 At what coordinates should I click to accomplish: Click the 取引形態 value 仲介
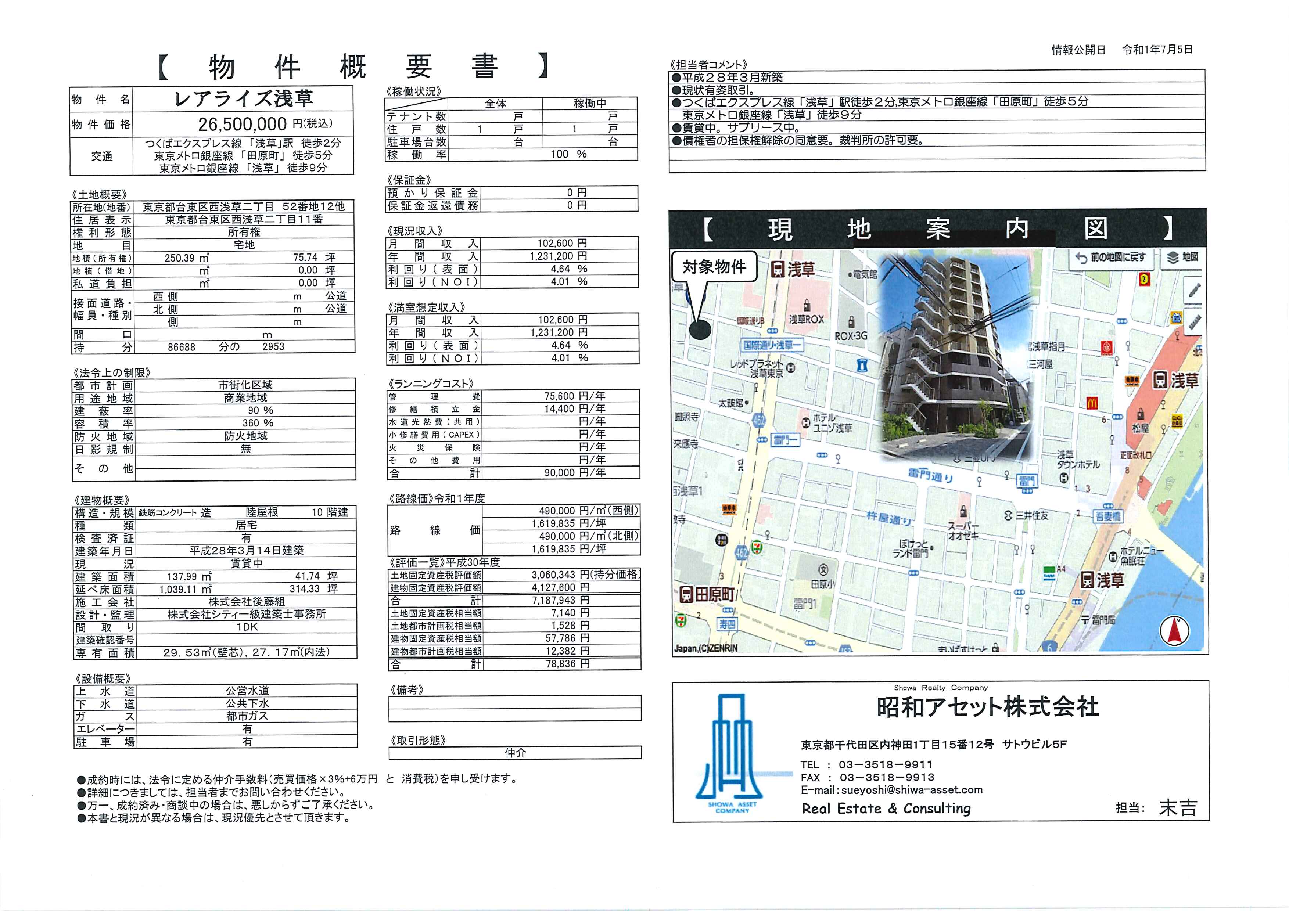(515, 753)
